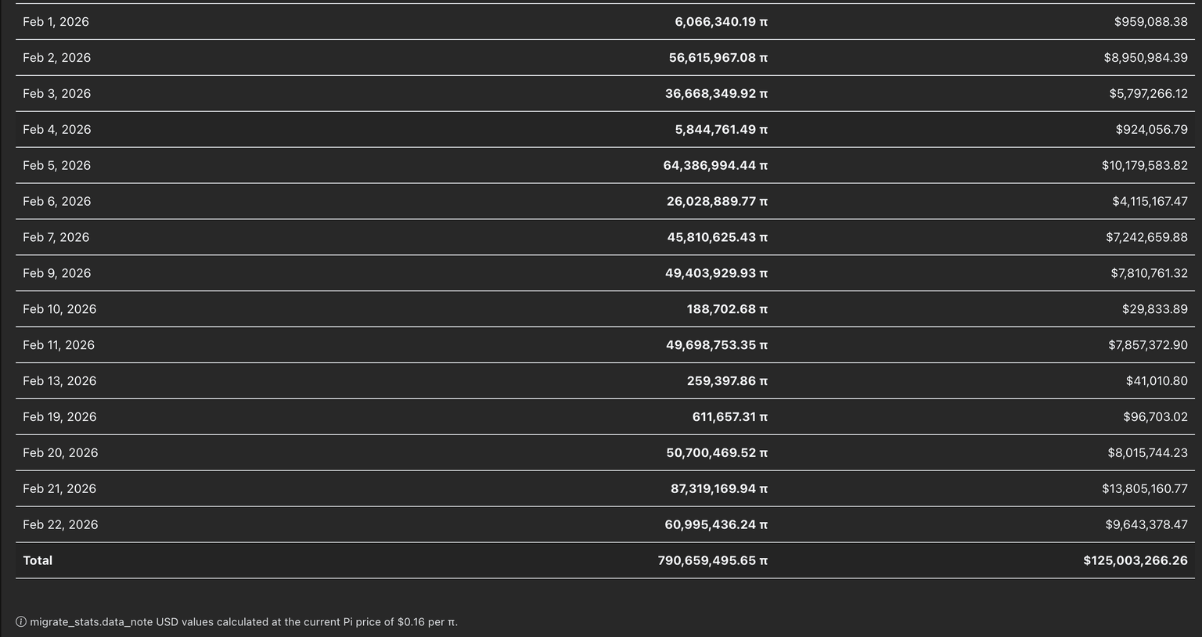
Task: Click the $9,643,378.47 USD value
Action: click(1146, 525)
